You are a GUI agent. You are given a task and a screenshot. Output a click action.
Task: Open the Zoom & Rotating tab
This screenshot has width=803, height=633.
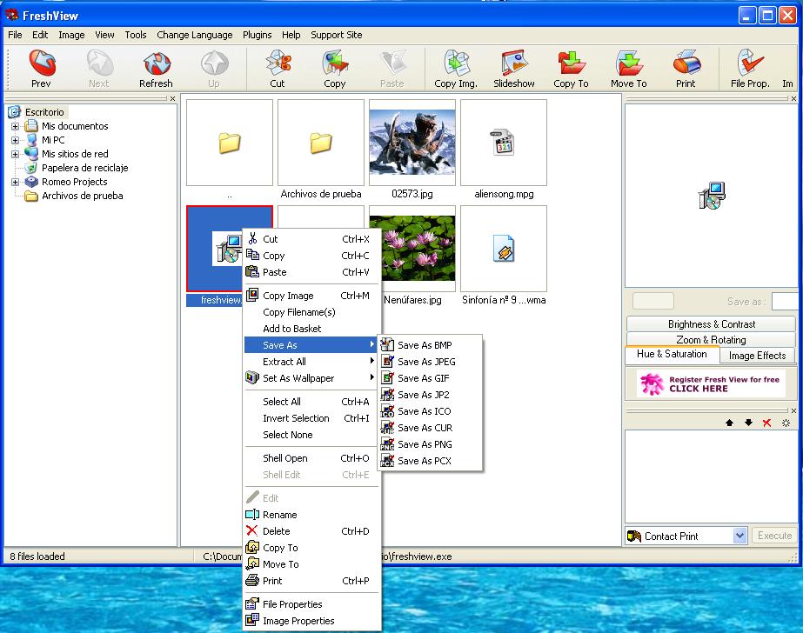[x=711, y=339]
